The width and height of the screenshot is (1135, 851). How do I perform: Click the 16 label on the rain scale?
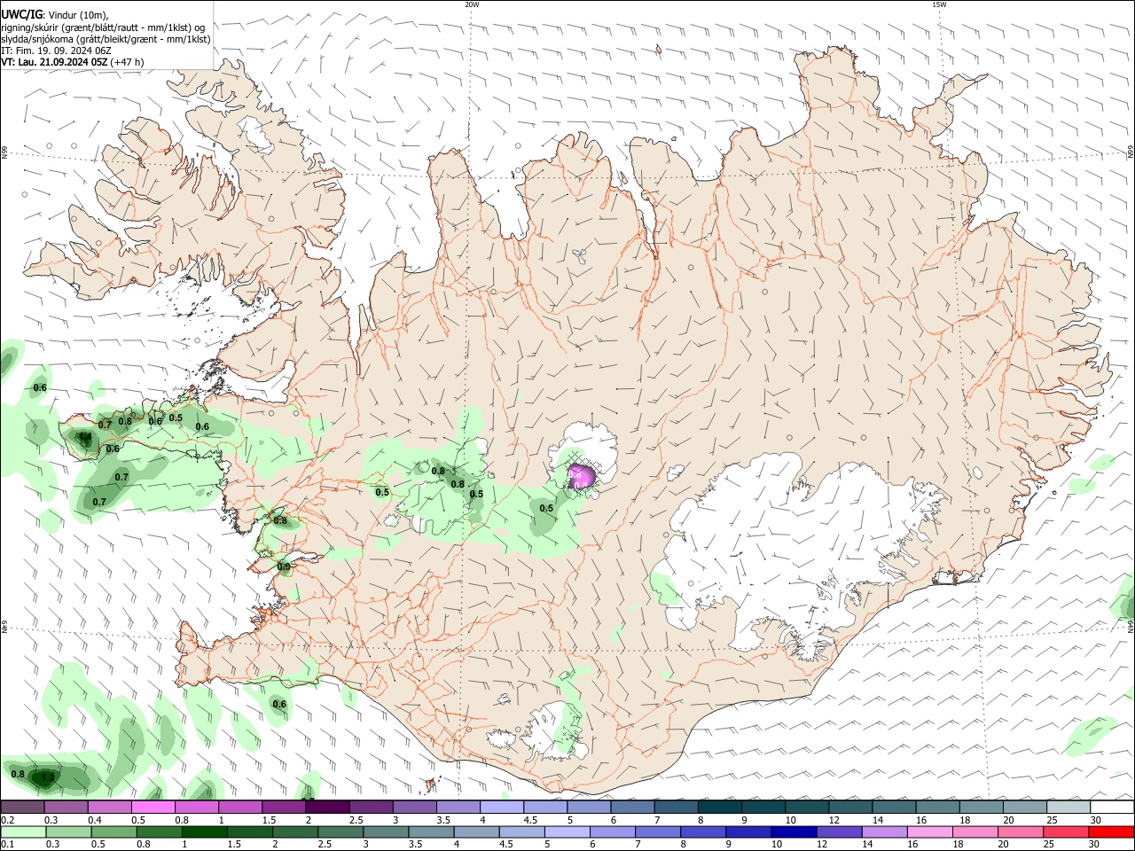coord(913,844)
